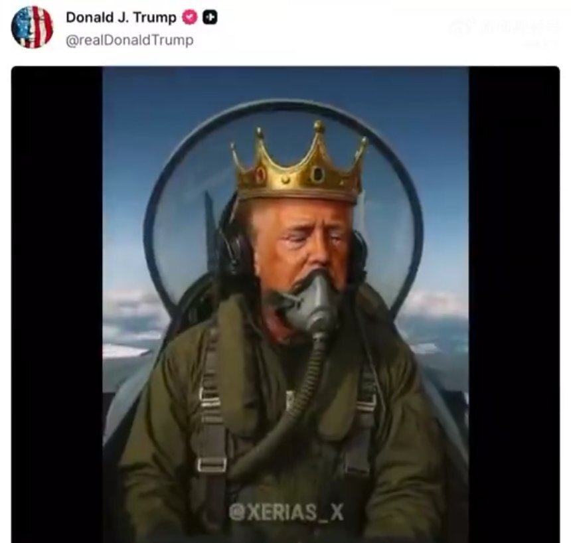Play the embedded video post
This screenshot has height=543, width=571.
click(285, 304)
